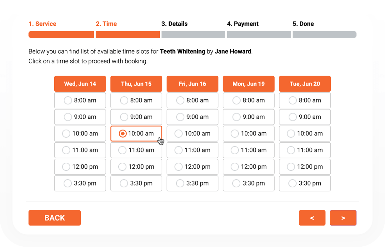The height and width of the screenshot is (247, 385).
Task: Choose 3:30 pm on Wed, Jun 14
Action: coord(80,183)
